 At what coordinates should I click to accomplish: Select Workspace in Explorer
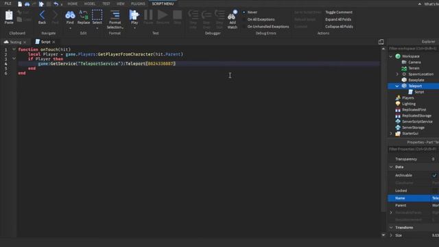[411, 56]
